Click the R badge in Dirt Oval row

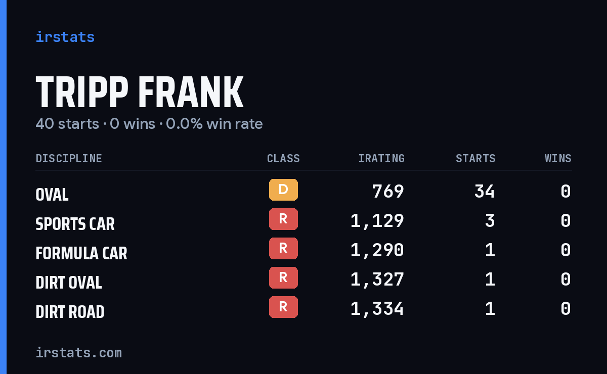[283, 278]
